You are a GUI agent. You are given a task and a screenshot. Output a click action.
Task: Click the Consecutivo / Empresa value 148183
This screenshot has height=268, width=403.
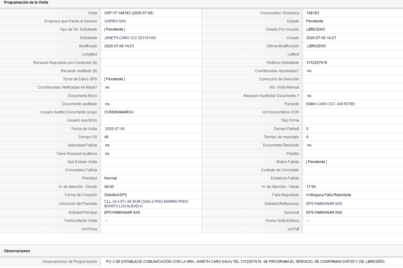(x=313, y=13)
